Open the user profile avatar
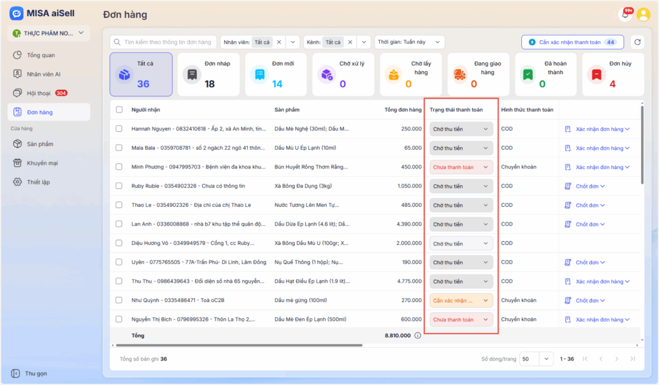Screen dimensions: 659x385 click(x=643, y=14)
